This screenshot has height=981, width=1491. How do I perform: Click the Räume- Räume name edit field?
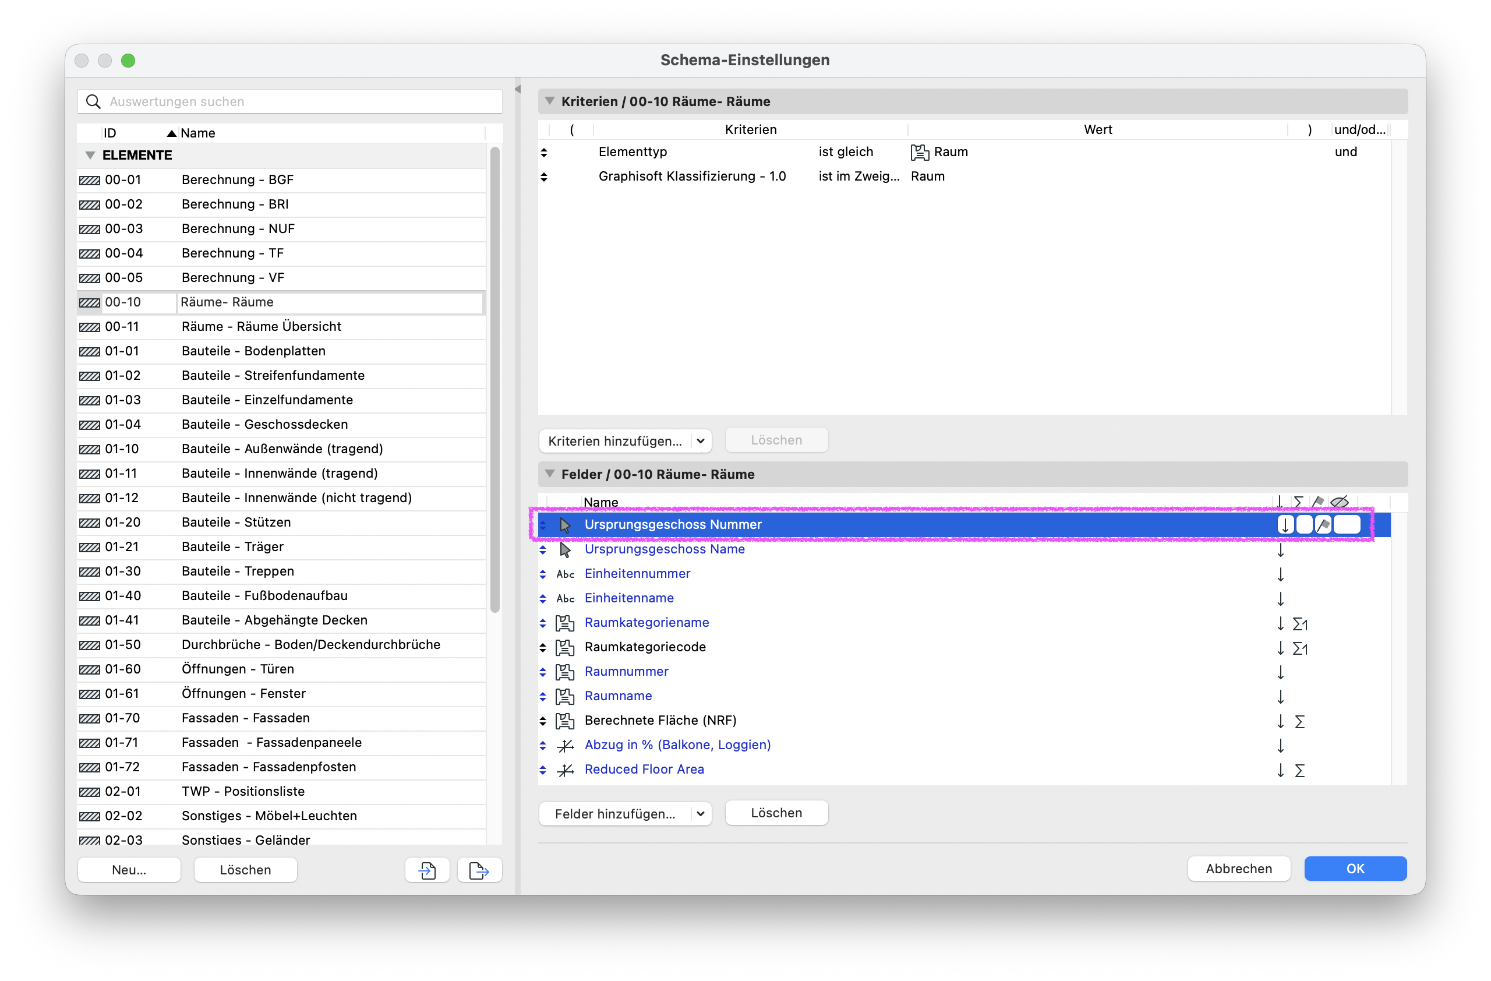coord(330,302)
